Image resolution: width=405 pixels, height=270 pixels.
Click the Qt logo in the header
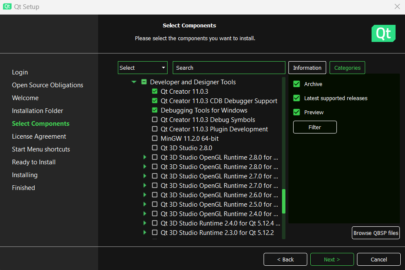coord(383,33)
